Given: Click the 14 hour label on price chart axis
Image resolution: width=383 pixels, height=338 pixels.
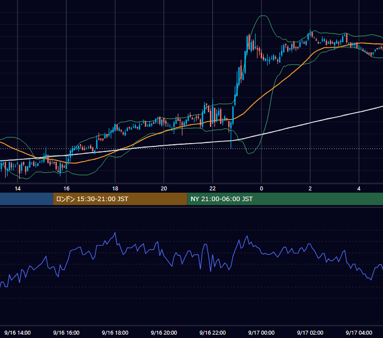Looking at the screenshot, I should [17, 189].
